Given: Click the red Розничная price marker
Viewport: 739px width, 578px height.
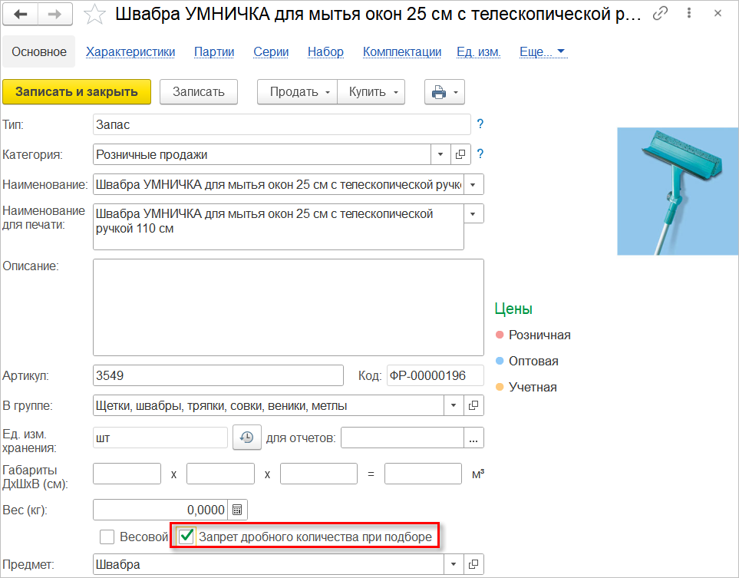Looking at the screenshot, I should click(500, 335).
